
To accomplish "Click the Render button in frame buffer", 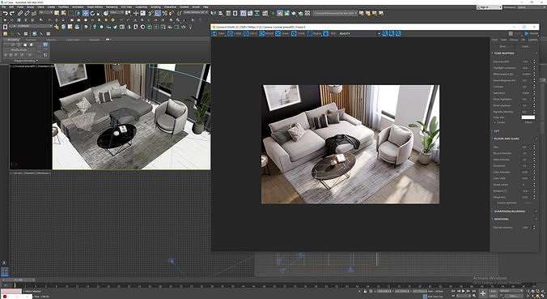I will click(x=532, y=33).
